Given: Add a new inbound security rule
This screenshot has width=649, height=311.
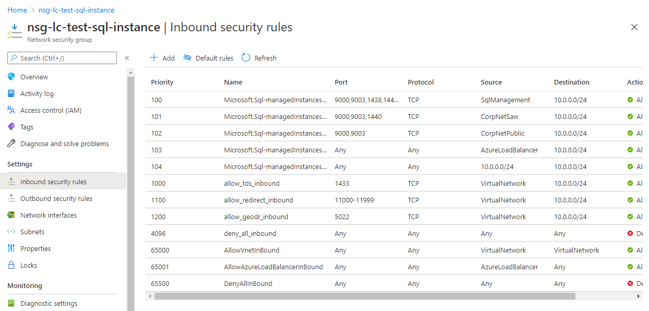Looking at the screenshot, I should (162, 57).
